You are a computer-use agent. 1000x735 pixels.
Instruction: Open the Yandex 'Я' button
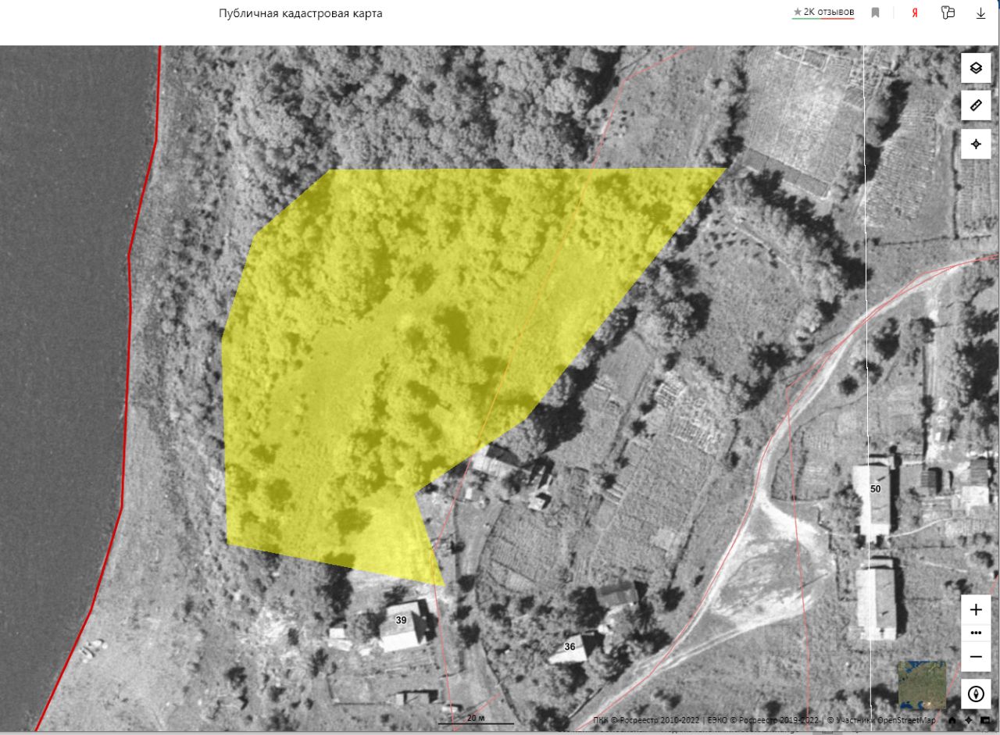[x=914, y=12]
